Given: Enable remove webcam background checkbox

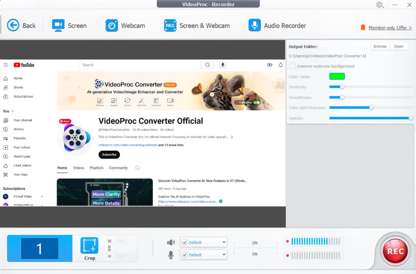Looking at the screenshot, I should [292, 66].
